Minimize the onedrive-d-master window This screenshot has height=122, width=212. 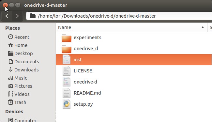11,5
